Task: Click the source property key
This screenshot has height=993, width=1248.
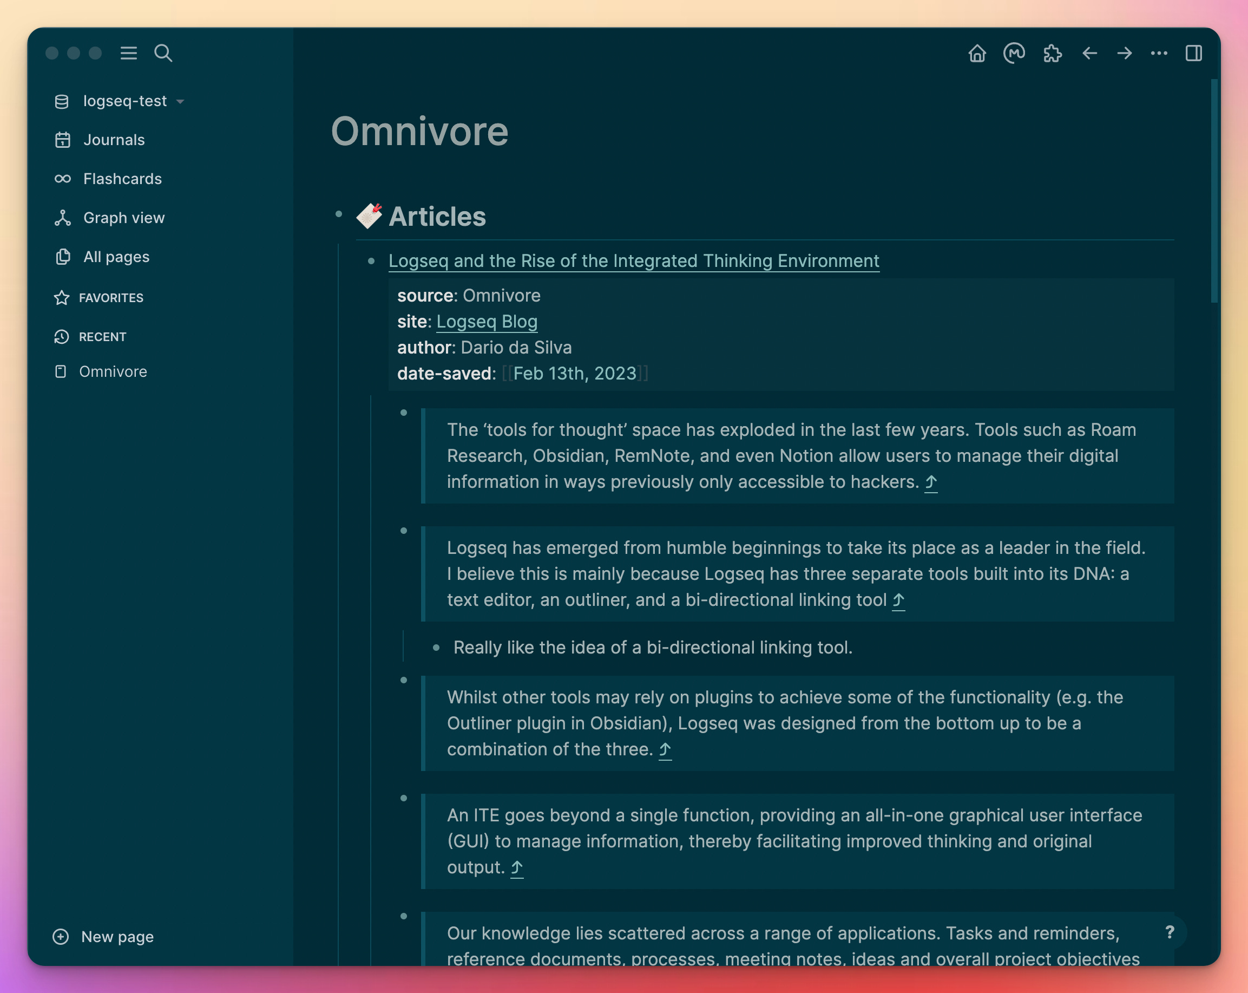Action: (x=425, y=296)
